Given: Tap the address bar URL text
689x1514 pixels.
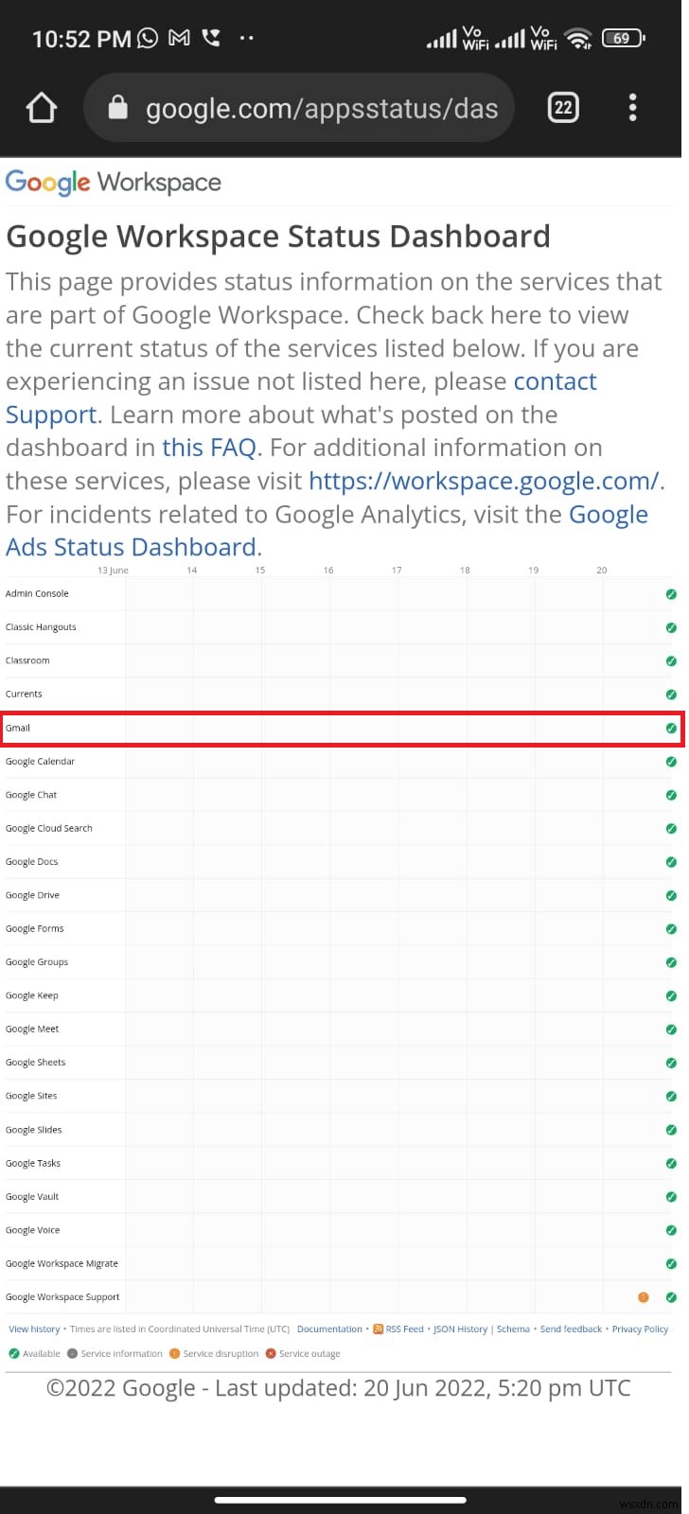Looking at the screenshot, I should tap(322, 109).
